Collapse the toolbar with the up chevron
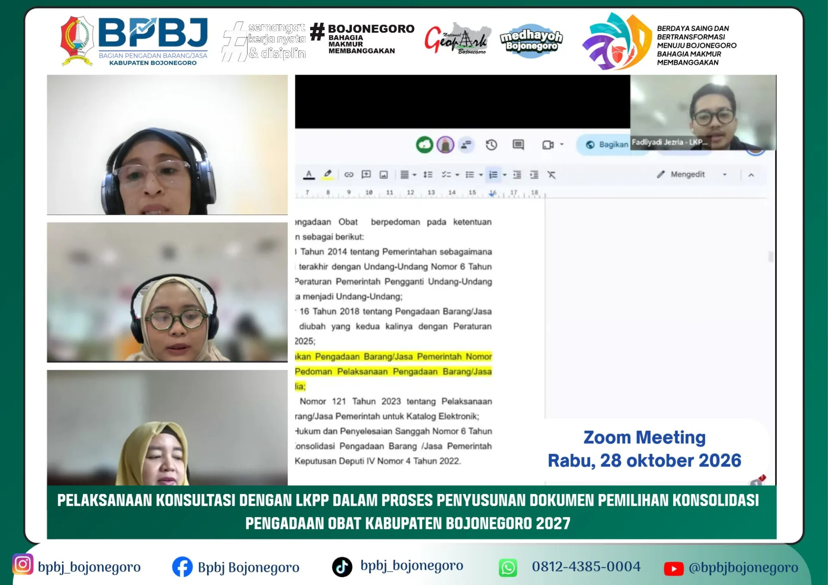Screen dimensions: 828x585 [x=751, y=175]
